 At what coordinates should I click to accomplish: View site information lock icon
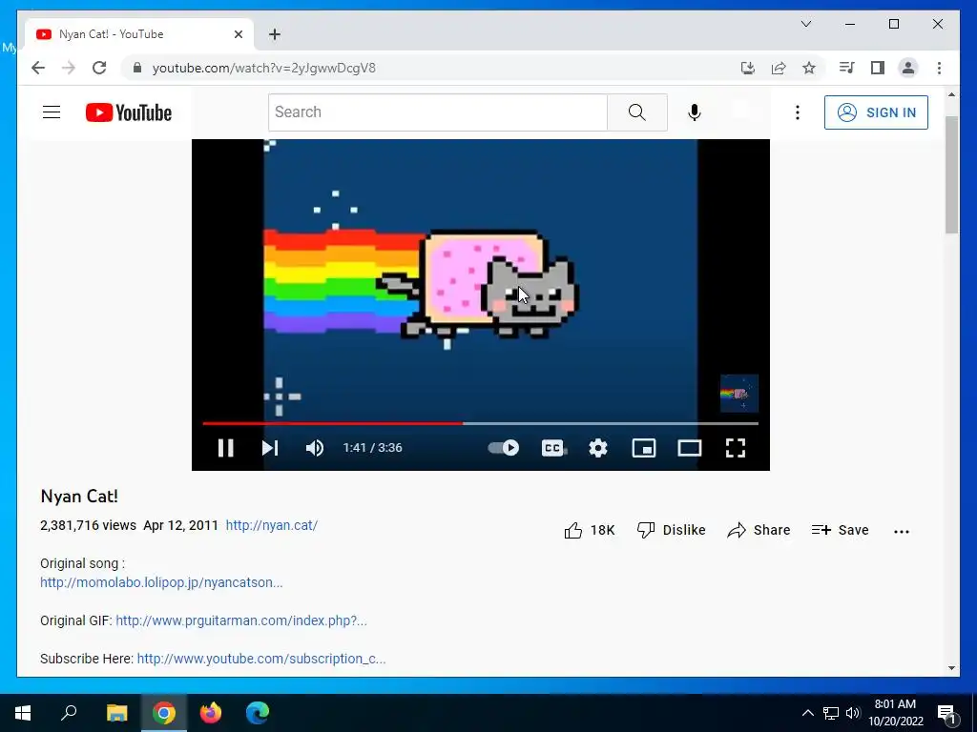137,68
